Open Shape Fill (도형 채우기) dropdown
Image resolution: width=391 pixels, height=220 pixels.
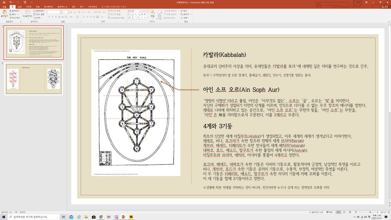click(171, 11)
